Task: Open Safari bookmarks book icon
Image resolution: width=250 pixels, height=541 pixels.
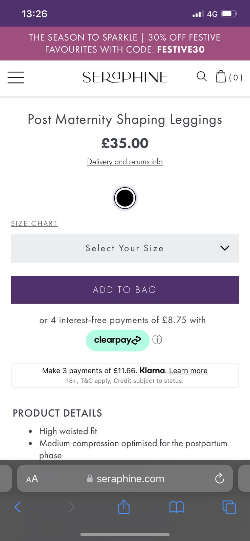Action: click(x=176, y=507)
